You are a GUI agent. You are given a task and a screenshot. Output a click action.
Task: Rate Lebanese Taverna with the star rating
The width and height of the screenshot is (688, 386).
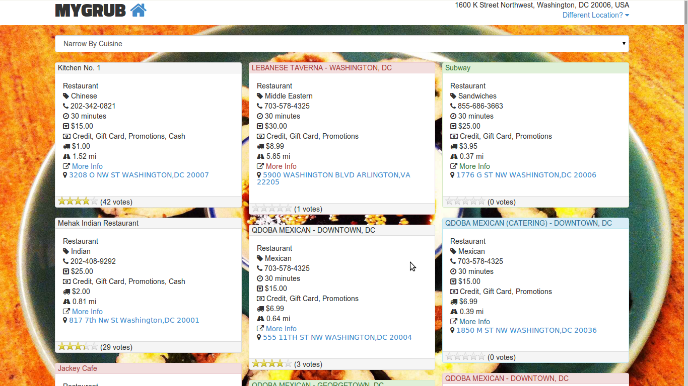[272, 209]
